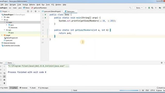Start debugging with the green bug icon

149,8
